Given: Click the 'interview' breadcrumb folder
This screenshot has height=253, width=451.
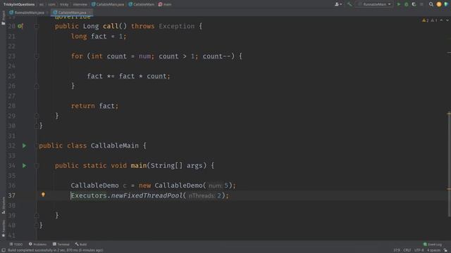Looking at the screenshot, I should [80, 4].
